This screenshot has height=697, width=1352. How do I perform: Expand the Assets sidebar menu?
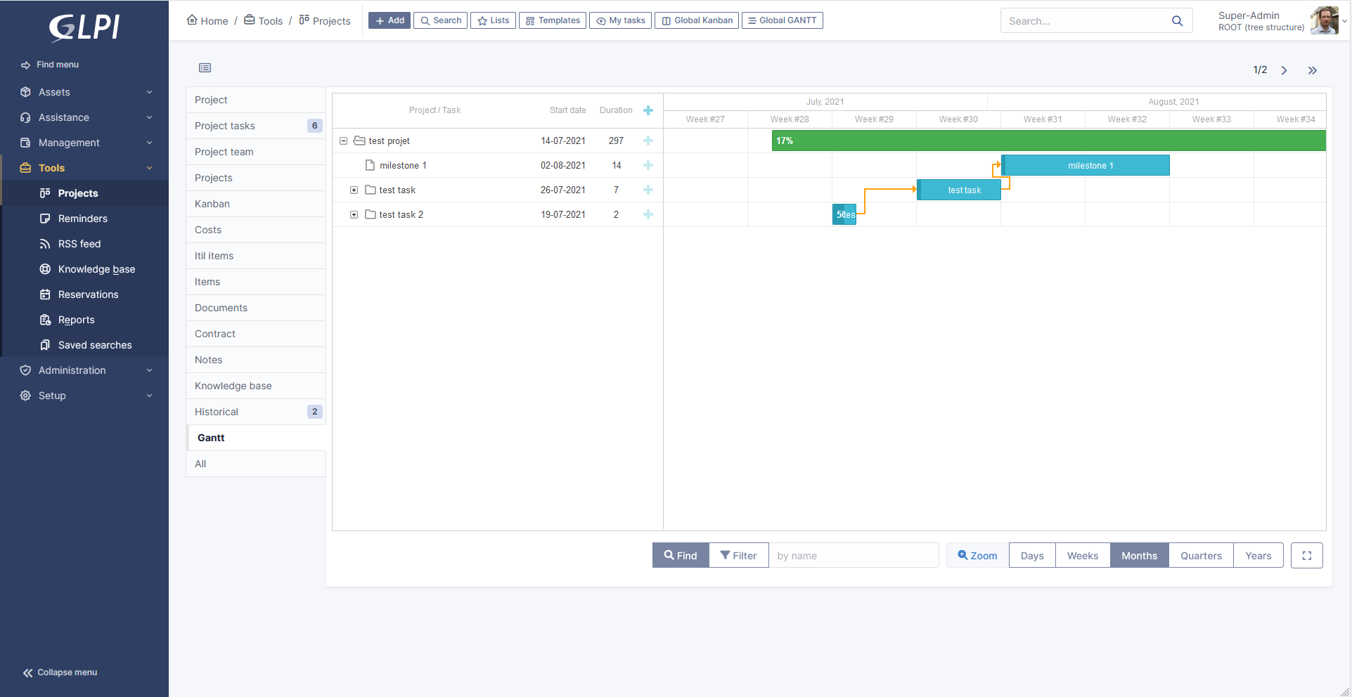pos(84,92)
